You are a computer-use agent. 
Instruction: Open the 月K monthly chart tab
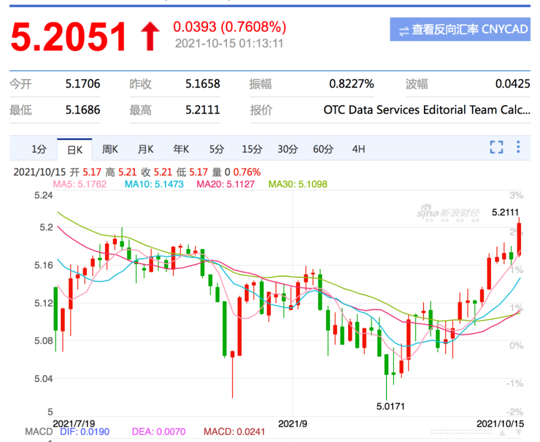point(145,149)
